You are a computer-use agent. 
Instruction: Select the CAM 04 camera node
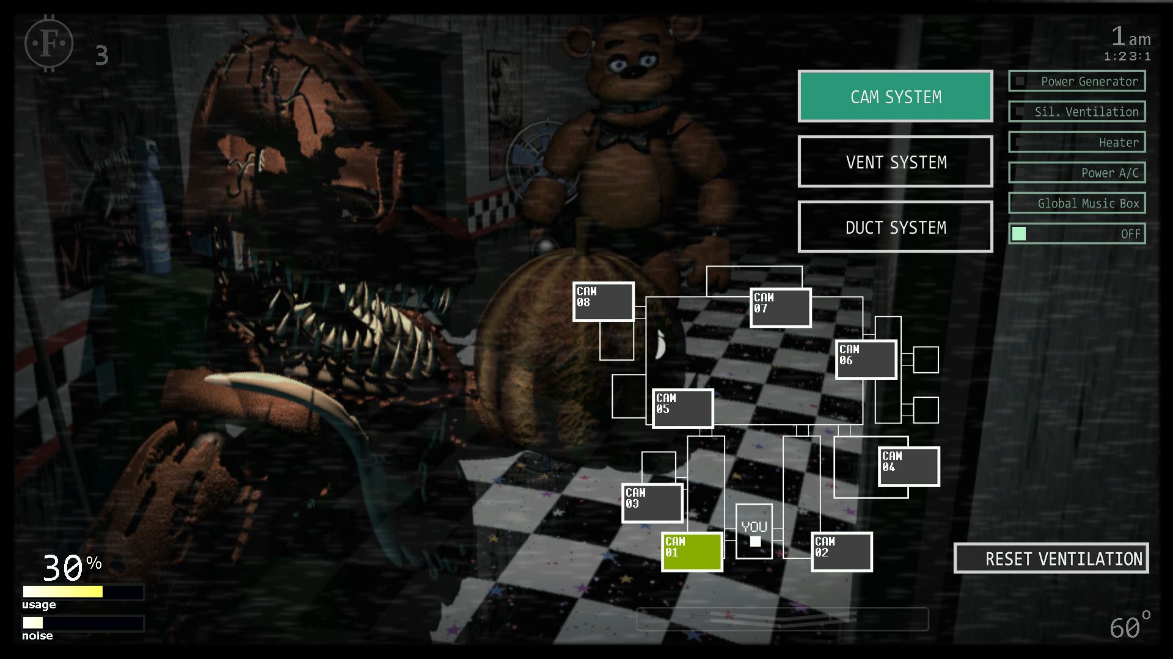pyautogui.click(x=896, y=467)
